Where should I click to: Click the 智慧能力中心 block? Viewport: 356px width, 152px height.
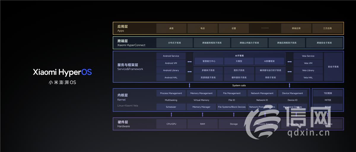(x=209, y=61)
